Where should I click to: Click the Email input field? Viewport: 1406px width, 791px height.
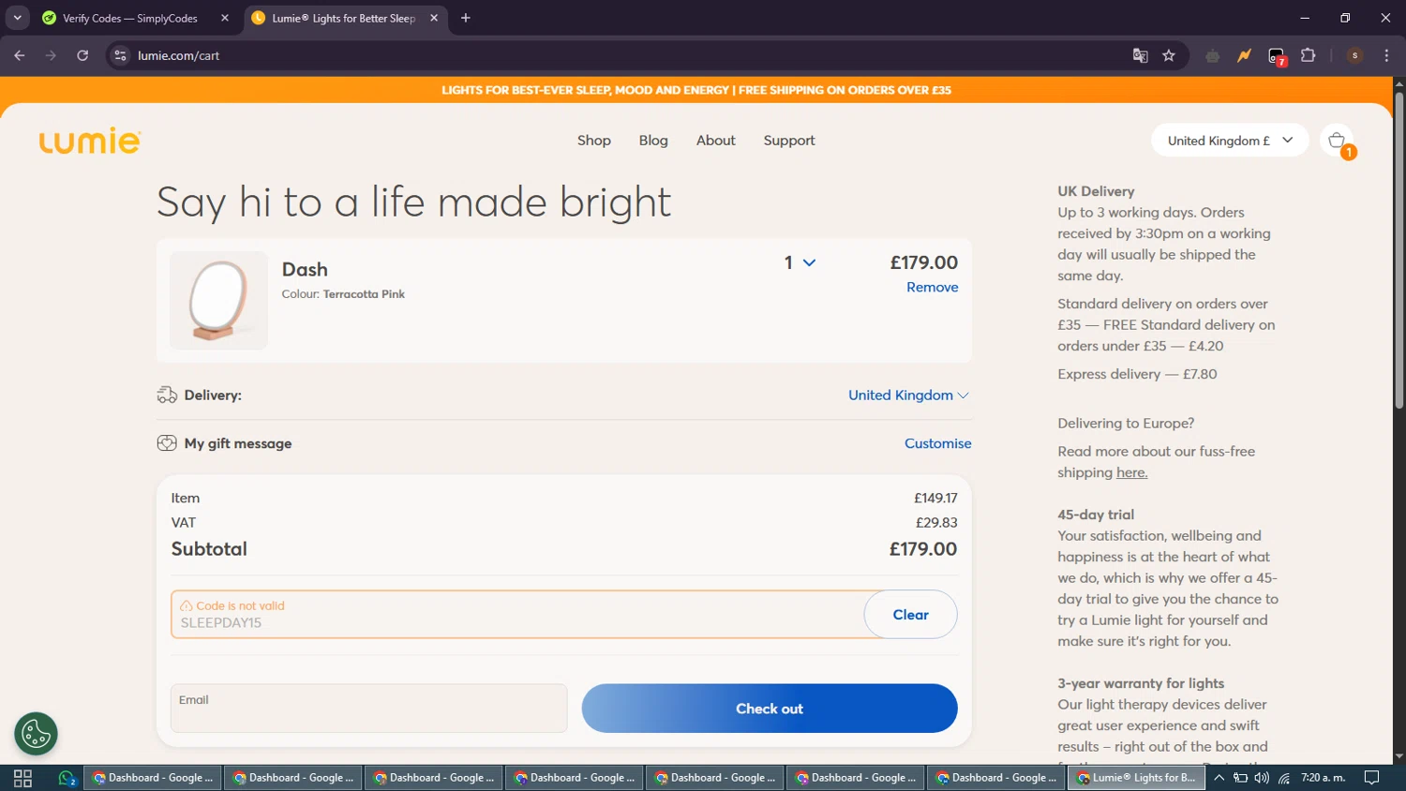(368, 709)
